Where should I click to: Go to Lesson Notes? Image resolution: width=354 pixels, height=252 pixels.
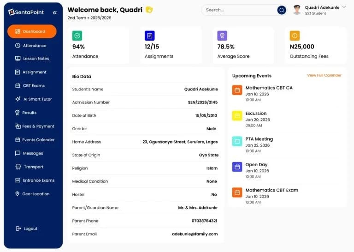32,59
